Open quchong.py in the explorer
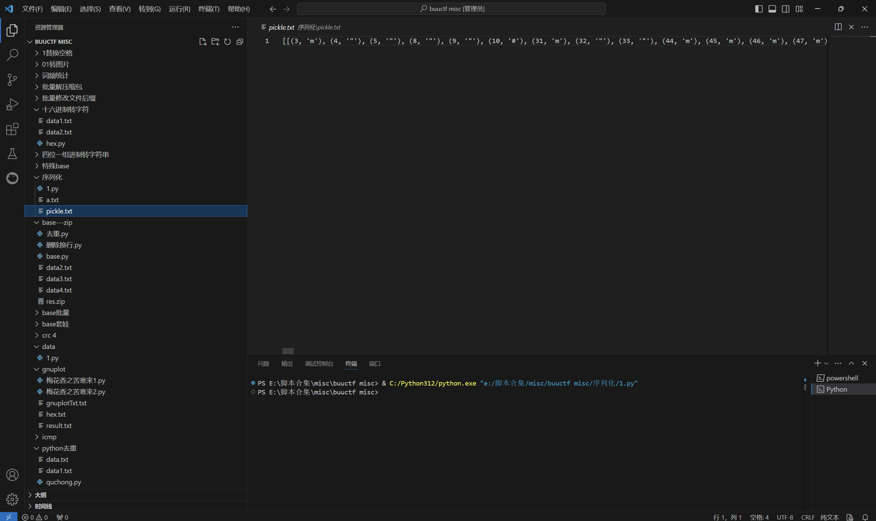This screenshot has width=876, height=521. coord(136,482)
